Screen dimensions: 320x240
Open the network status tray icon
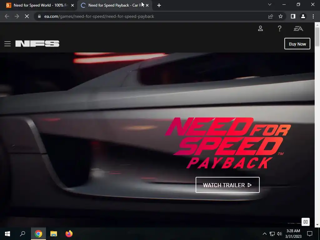272,234
